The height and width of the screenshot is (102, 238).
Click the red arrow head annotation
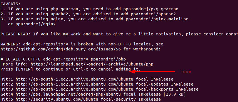click(132, 72)
